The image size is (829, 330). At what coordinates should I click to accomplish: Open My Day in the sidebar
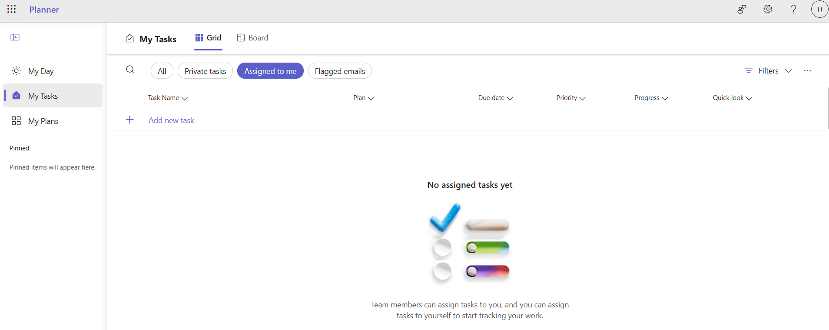[41, 71]
